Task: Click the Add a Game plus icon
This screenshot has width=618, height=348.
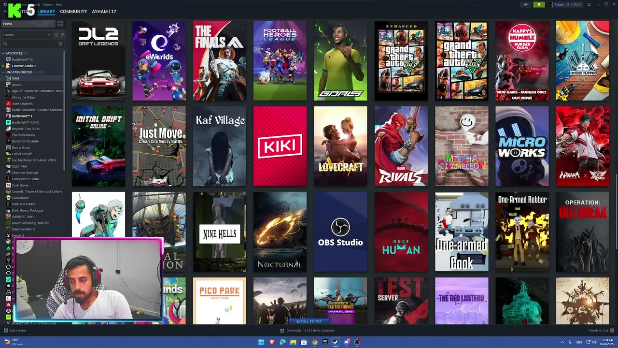Action: click(5, 331)
